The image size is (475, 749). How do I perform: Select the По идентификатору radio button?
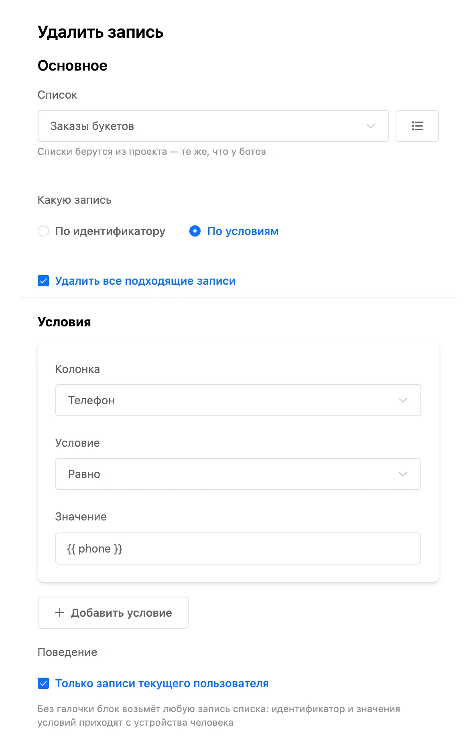pos(43,231)
